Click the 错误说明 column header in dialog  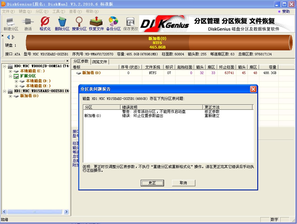click(161, 107)
